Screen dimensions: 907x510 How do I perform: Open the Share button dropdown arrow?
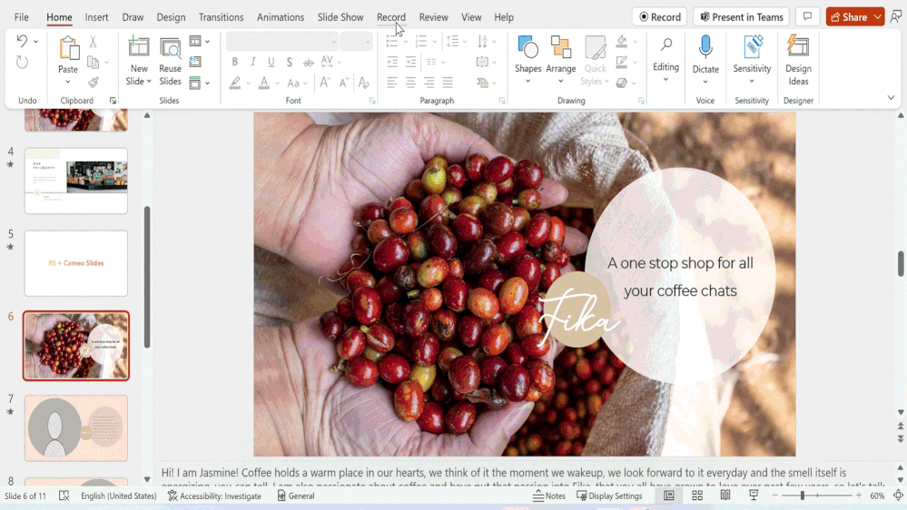877,17
